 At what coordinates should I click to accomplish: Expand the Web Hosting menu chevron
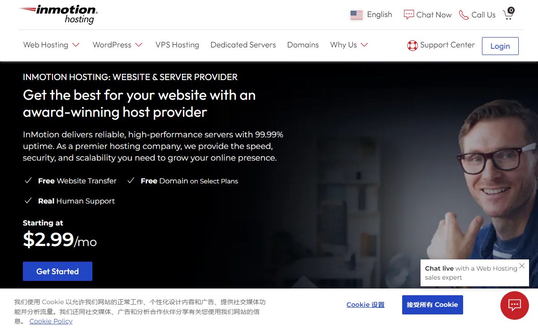click(76, 45)
